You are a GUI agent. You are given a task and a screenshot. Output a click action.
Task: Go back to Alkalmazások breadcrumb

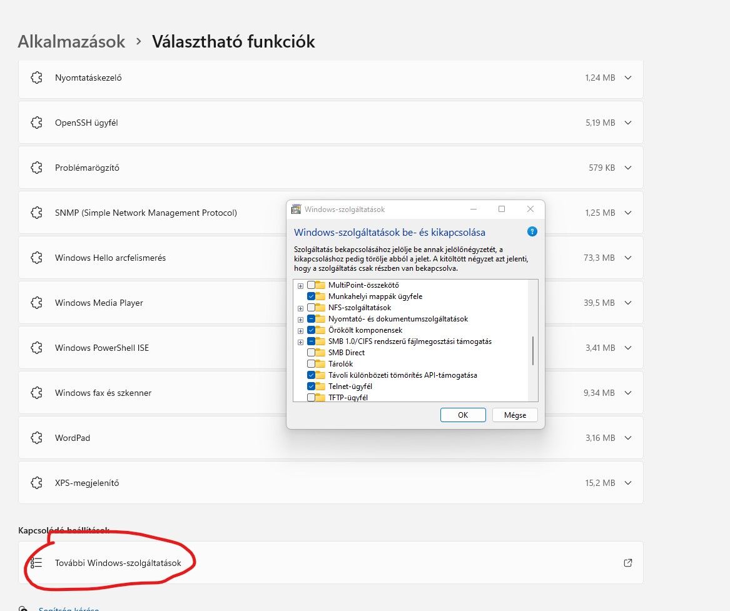point(71,41)
